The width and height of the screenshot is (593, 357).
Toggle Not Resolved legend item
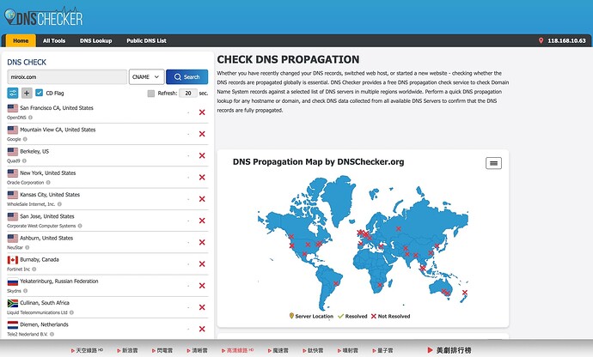tap(390, 316)
